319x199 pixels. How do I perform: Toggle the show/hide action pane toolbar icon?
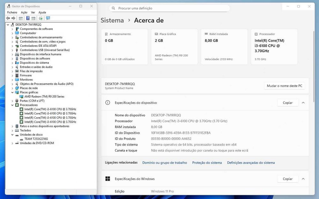click(33, 18)
